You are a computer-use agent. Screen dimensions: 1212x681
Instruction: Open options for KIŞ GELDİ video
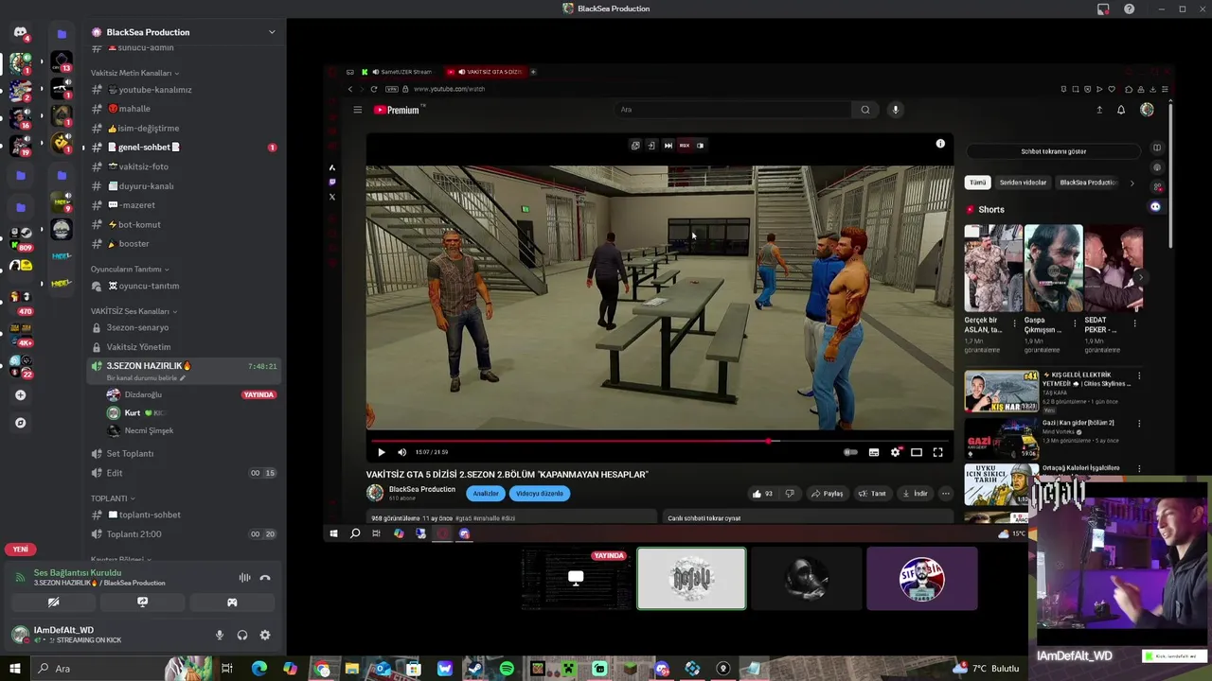[1139, 375]
